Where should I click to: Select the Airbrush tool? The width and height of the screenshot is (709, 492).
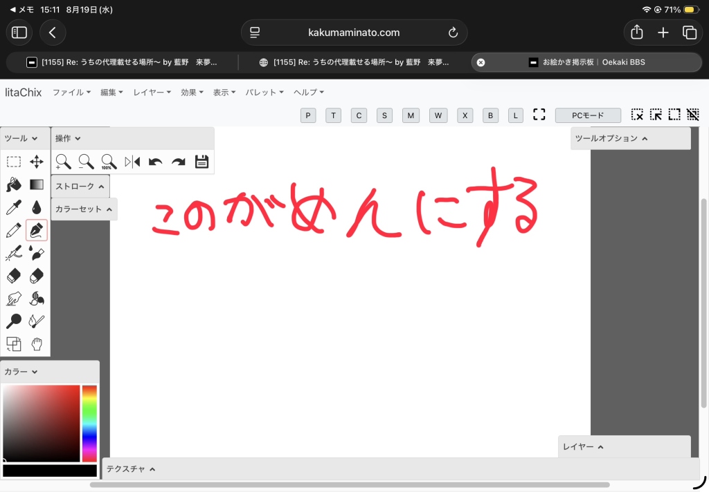pos(14,253)
